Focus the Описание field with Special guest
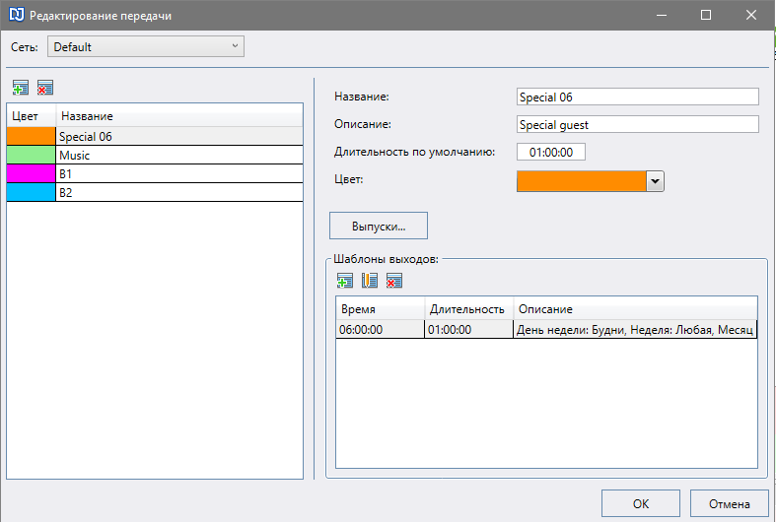The image size is (776, 522). click(637, 124)
